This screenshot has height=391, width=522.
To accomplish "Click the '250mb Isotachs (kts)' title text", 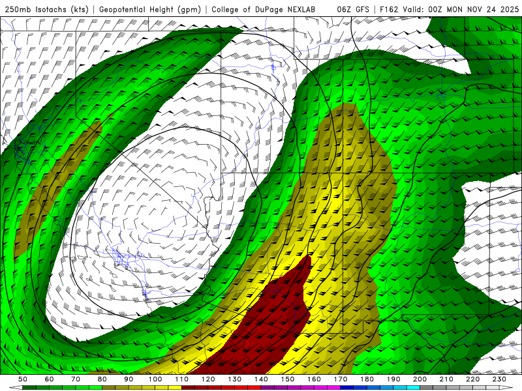I will [x=46, y=9].
